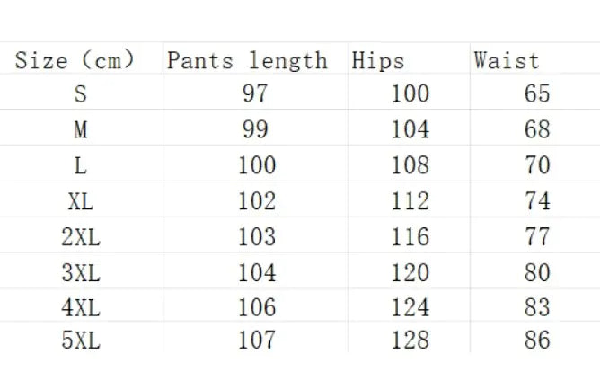This screenshot has height=389, width=600.
Task: Click the hips value 108
Action: (410, 165)
